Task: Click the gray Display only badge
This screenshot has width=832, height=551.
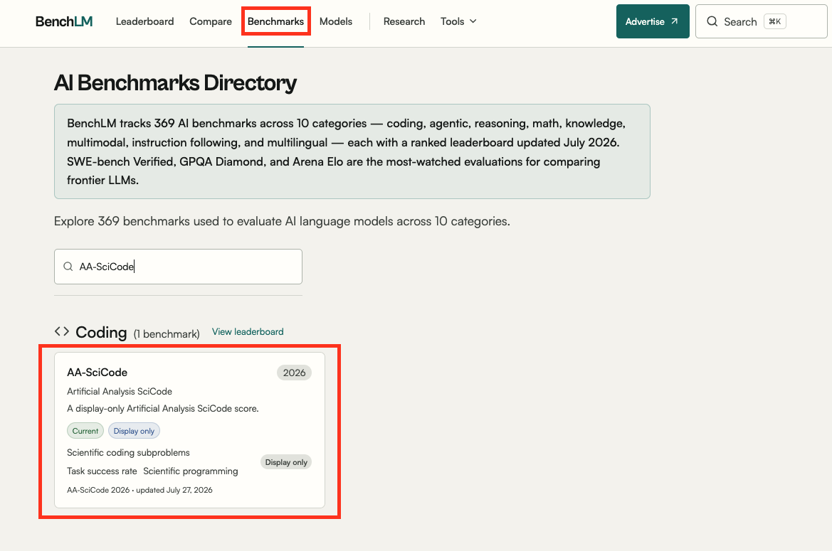Action: (286, 462)
